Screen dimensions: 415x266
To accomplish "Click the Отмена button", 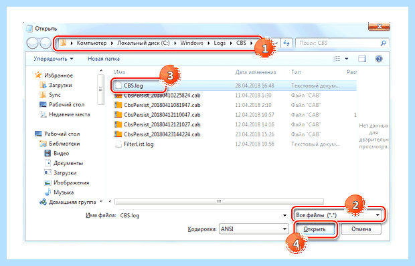I will coord(361,229).
